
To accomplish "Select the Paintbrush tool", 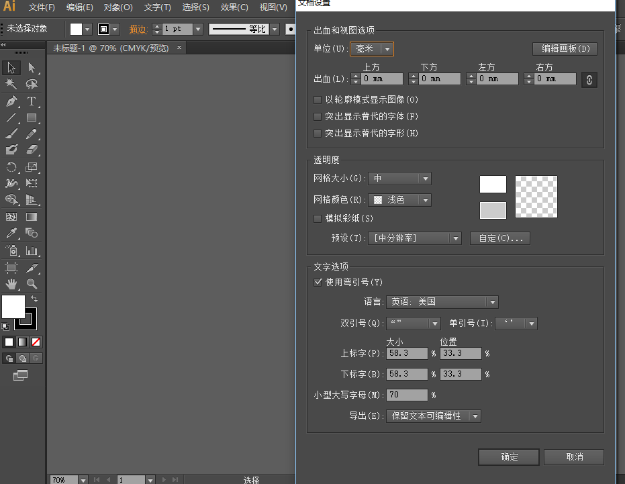I will pos(11,134).
